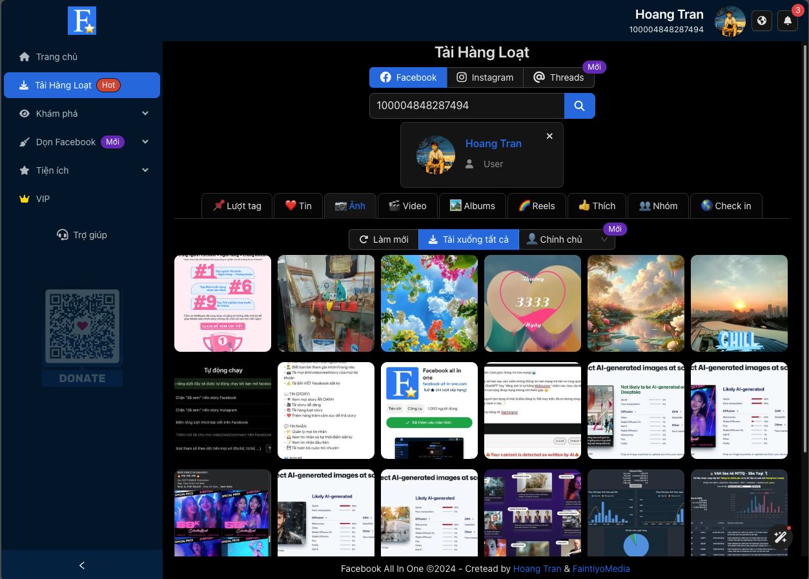
Task: Click the download icon in Tải Hàng Loạt
Action: click(x=24, y=85)
